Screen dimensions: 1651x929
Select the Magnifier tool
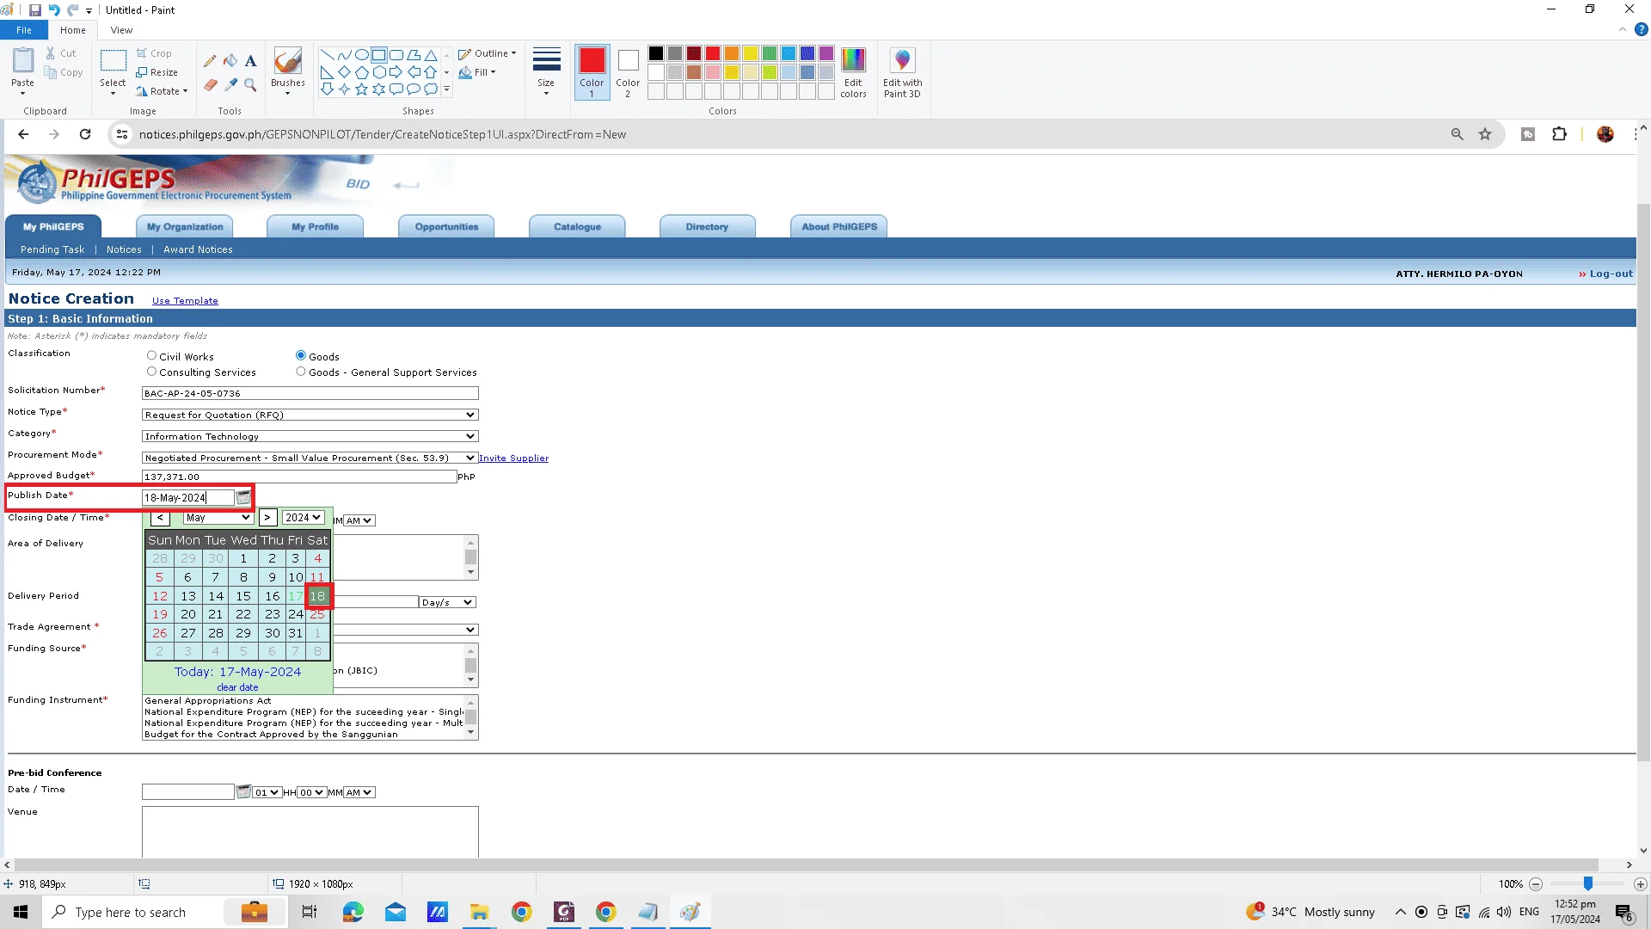250,84
